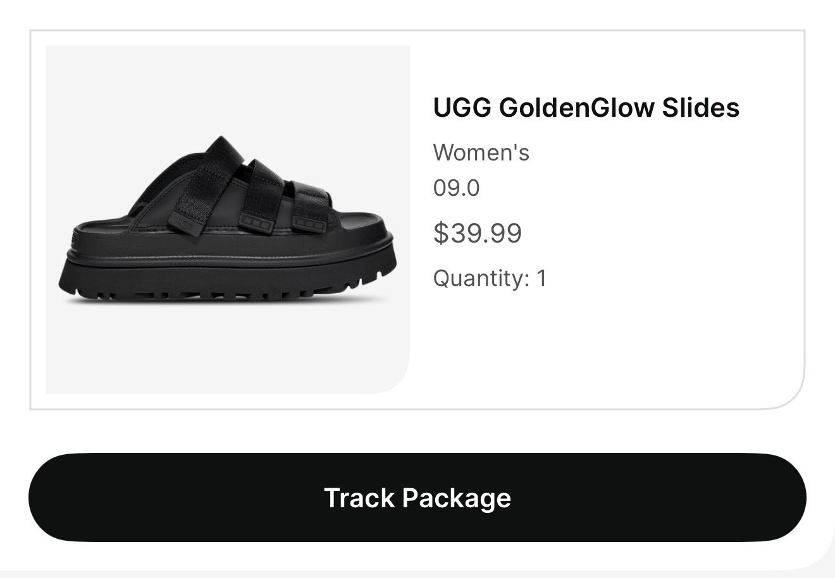Screen dimensions: 835x578
Task: Click the word Slides in the title
Action: pos(700,107)
